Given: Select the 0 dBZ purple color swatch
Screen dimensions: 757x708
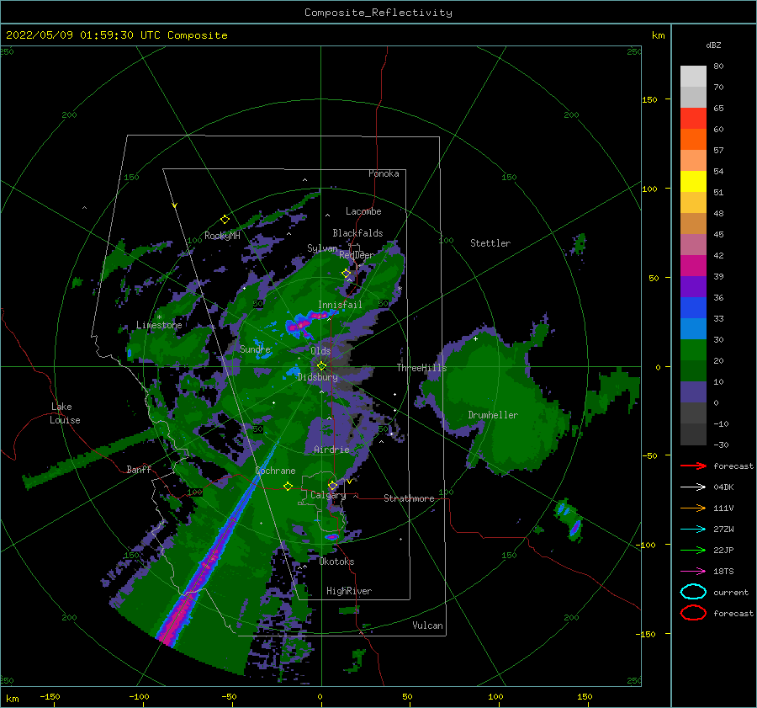Looking at the screenshot, I should [693, 392].
